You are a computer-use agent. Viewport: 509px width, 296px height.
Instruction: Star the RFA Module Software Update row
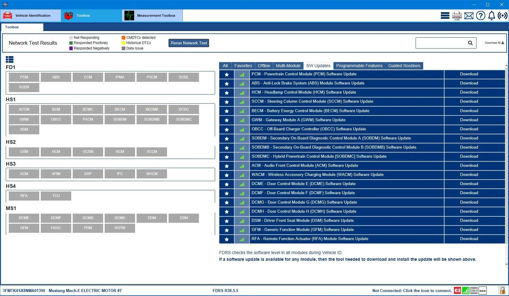point(227,239)
